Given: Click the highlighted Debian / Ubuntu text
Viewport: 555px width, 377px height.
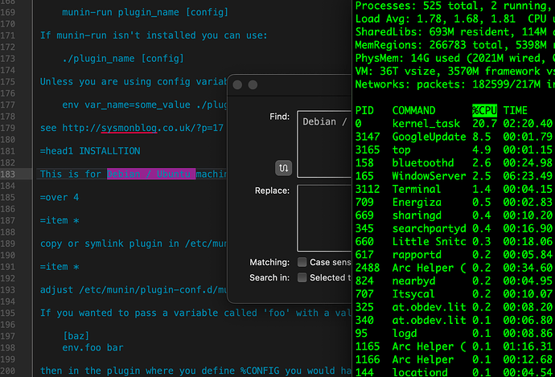Looking at the screenshot, I should pyautogui.click(x=151, y=174).
